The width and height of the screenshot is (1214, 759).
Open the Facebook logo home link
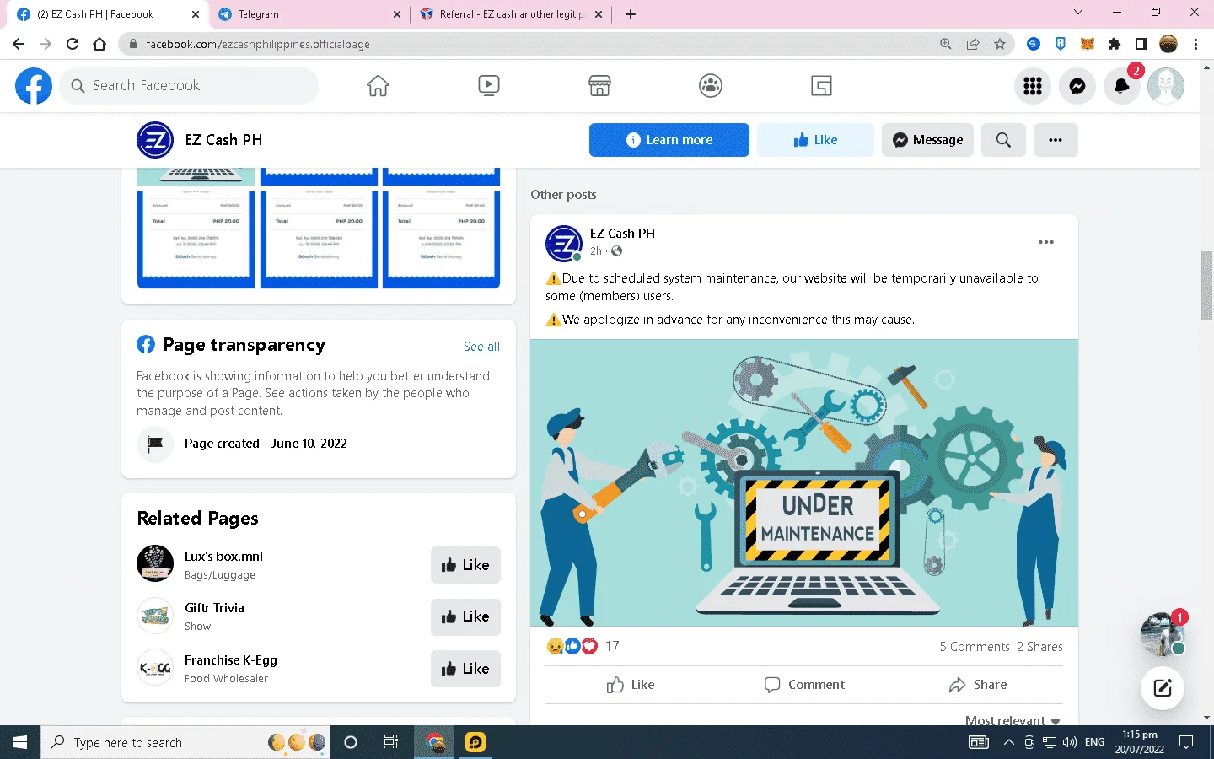pos(34,86)
